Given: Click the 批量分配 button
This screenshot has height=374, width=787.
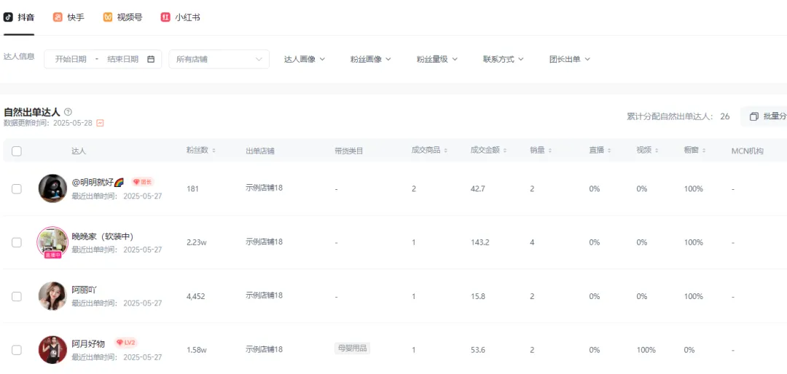Looking at the screenshot, I should coord(767,116).
